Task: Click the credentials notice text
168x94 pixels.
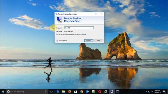Action: pos(71,35)
